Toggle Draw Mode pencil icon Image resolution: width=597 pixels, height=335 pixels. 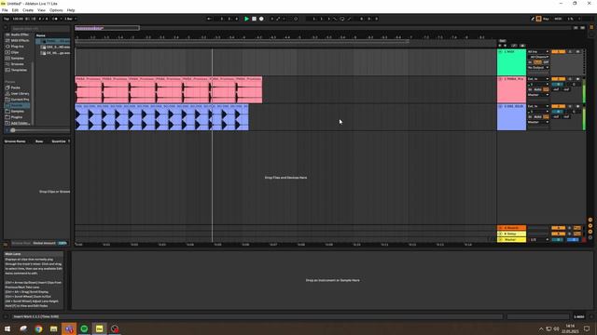click(533, 19)
